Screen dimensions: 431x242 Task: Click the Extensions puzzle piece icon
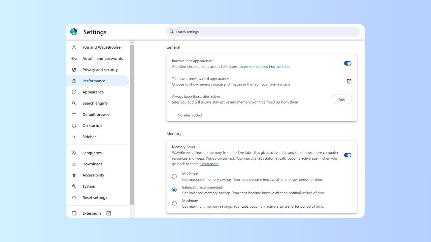74,213
